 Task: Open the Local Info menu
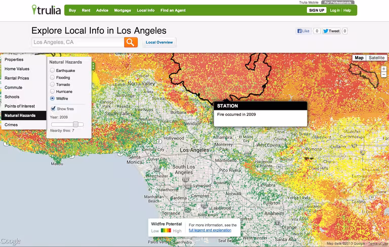(146, 11)
